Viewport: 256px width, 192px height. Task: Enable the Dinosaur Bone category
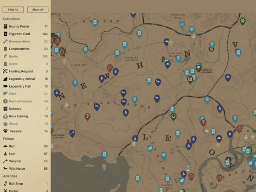click(x=26, y=41)
